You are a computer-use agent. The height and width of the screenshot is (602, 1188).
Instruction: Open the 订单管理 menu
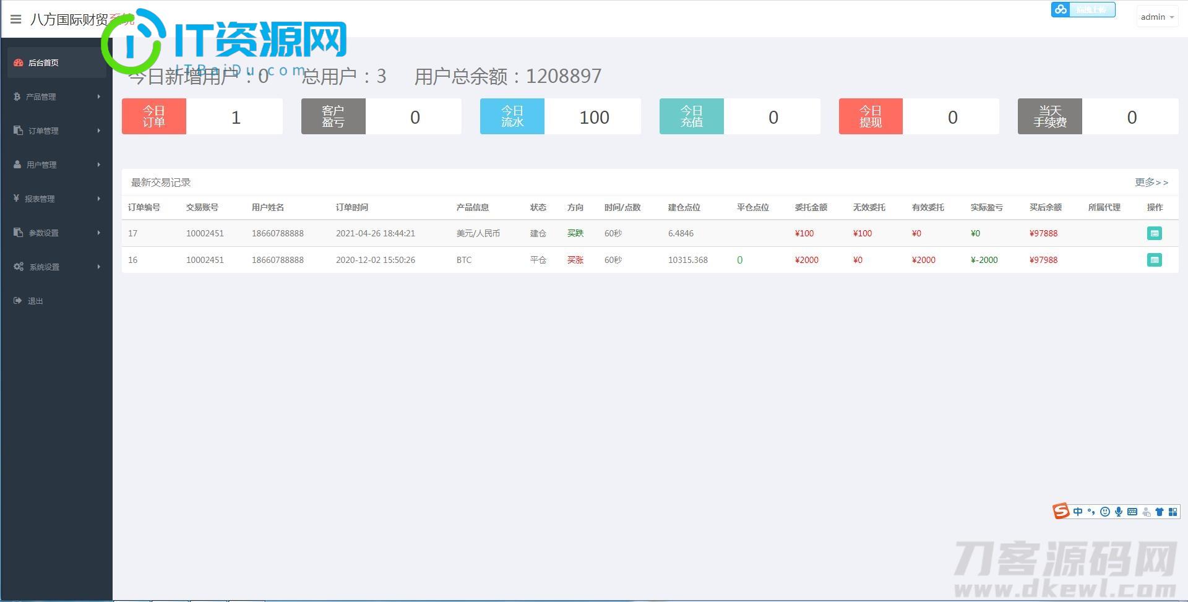[x=56, y=131]
